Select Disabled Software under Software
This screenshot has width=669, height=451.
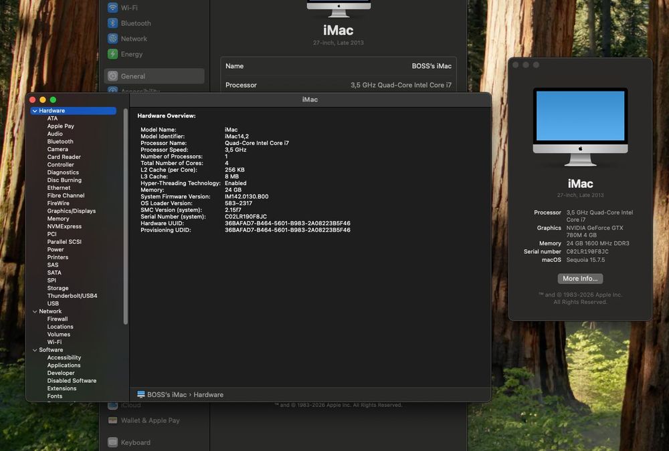coord(72,381)
